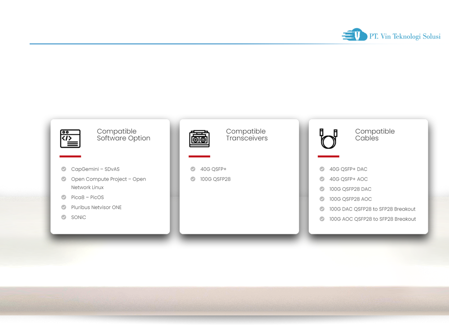Screen dimensions: 449x336
Task: Select the Compatible Transceivers heading
Action: (247, 135)
